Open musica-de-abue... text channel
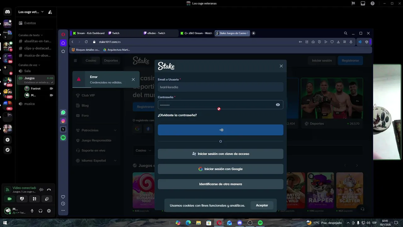 35,55
